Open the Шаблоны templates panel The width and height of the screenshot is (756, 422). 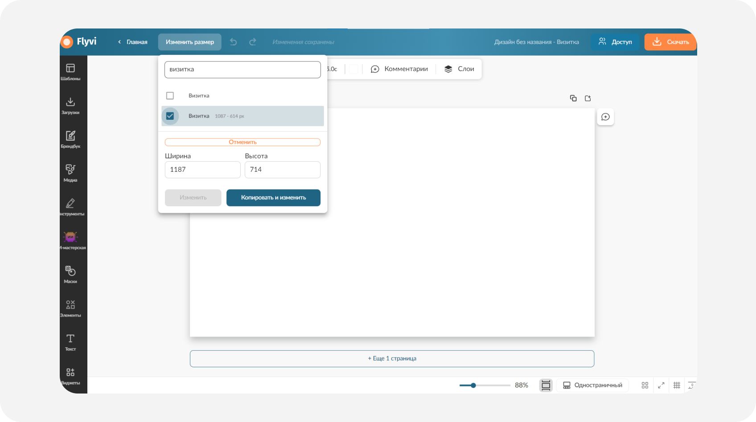pyautogui.click(x=70, y=72)
